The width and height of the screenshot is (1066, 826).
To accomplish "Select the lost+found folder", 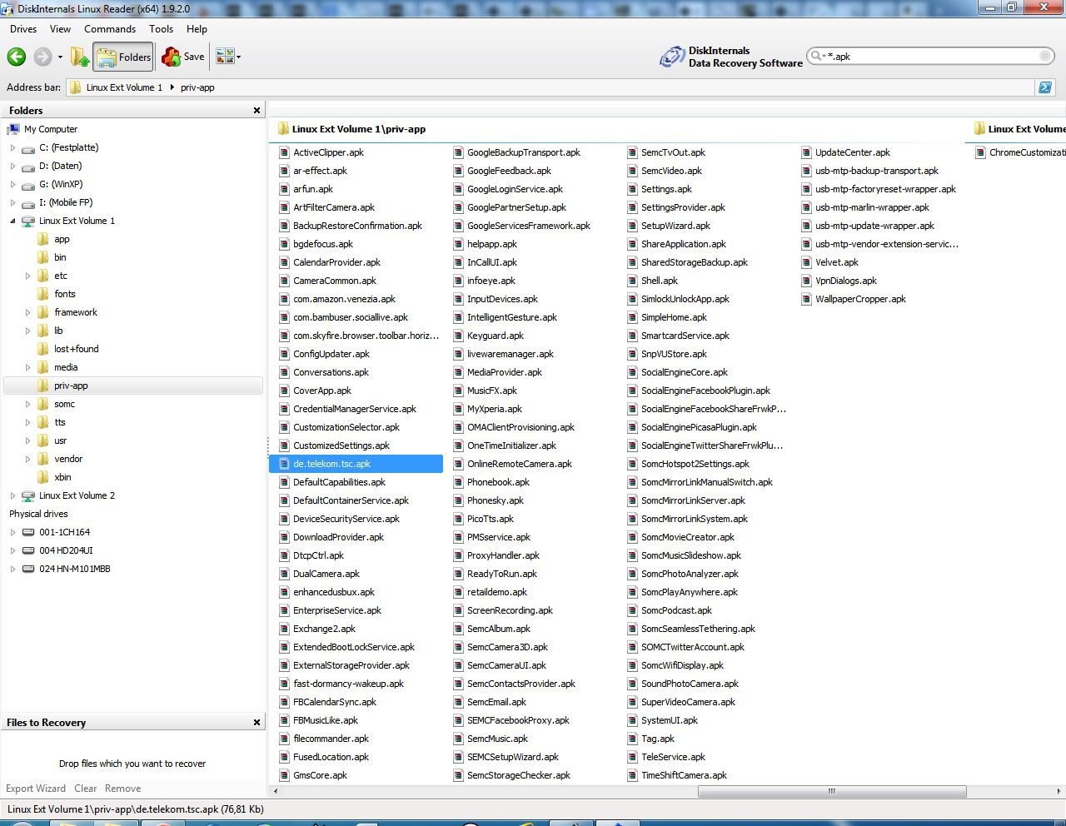I will point(76,349).
